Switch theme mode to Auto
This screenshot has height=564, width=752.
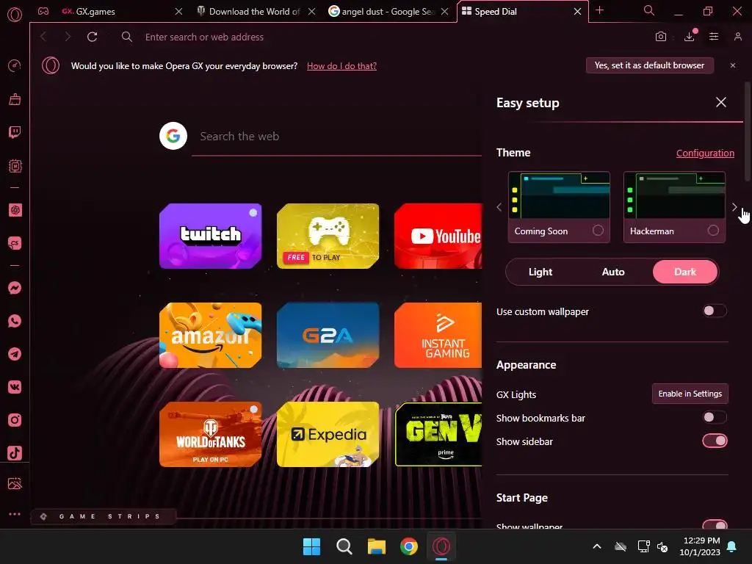tap(613, 272)
